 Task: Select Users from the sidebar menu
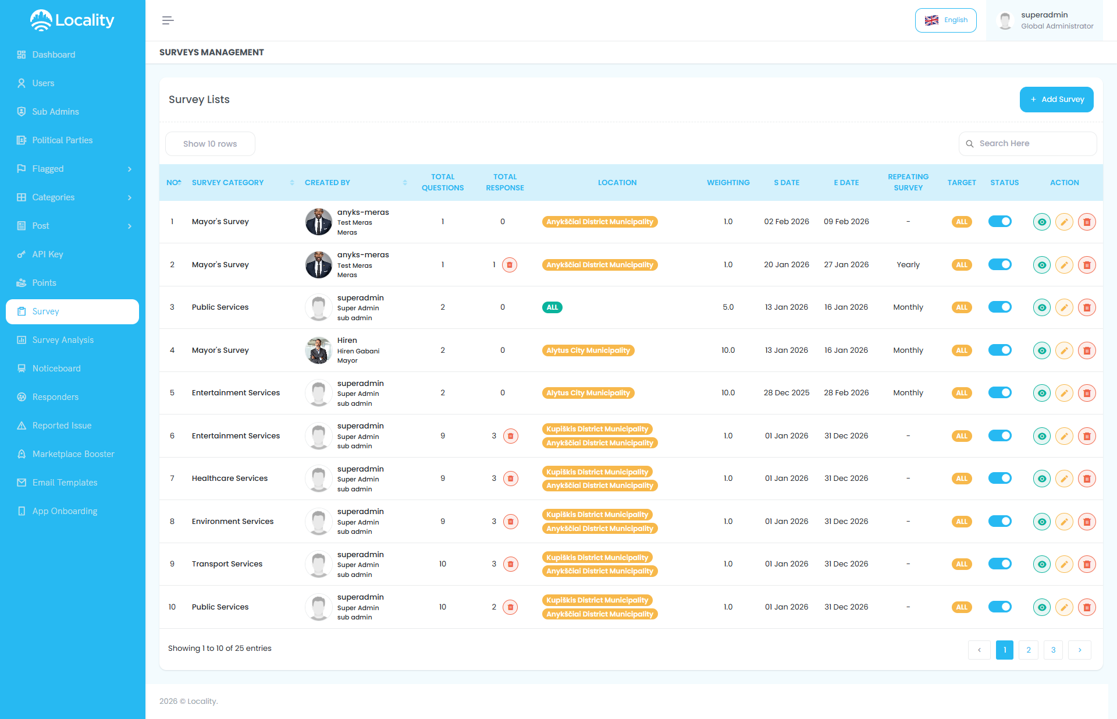pos(43,83)
